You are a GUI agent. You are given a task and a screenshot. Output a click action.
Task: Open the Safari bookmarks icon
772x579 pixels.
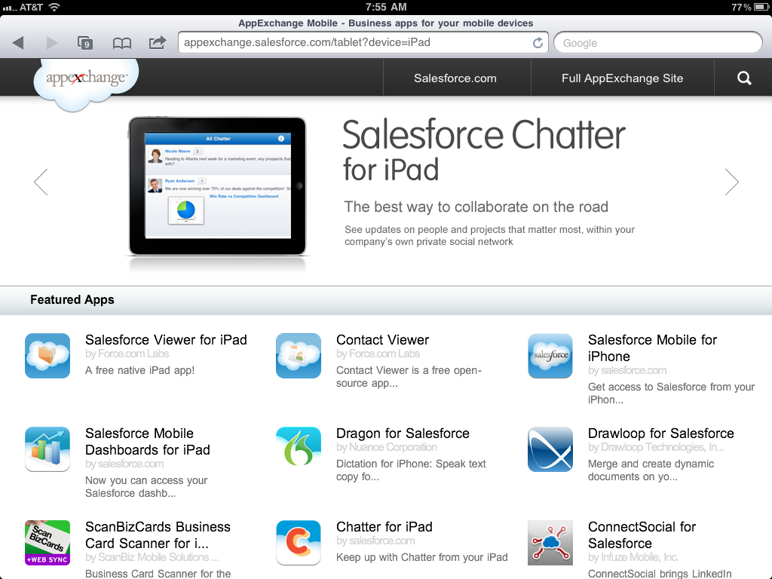click(x=121, y=43)
